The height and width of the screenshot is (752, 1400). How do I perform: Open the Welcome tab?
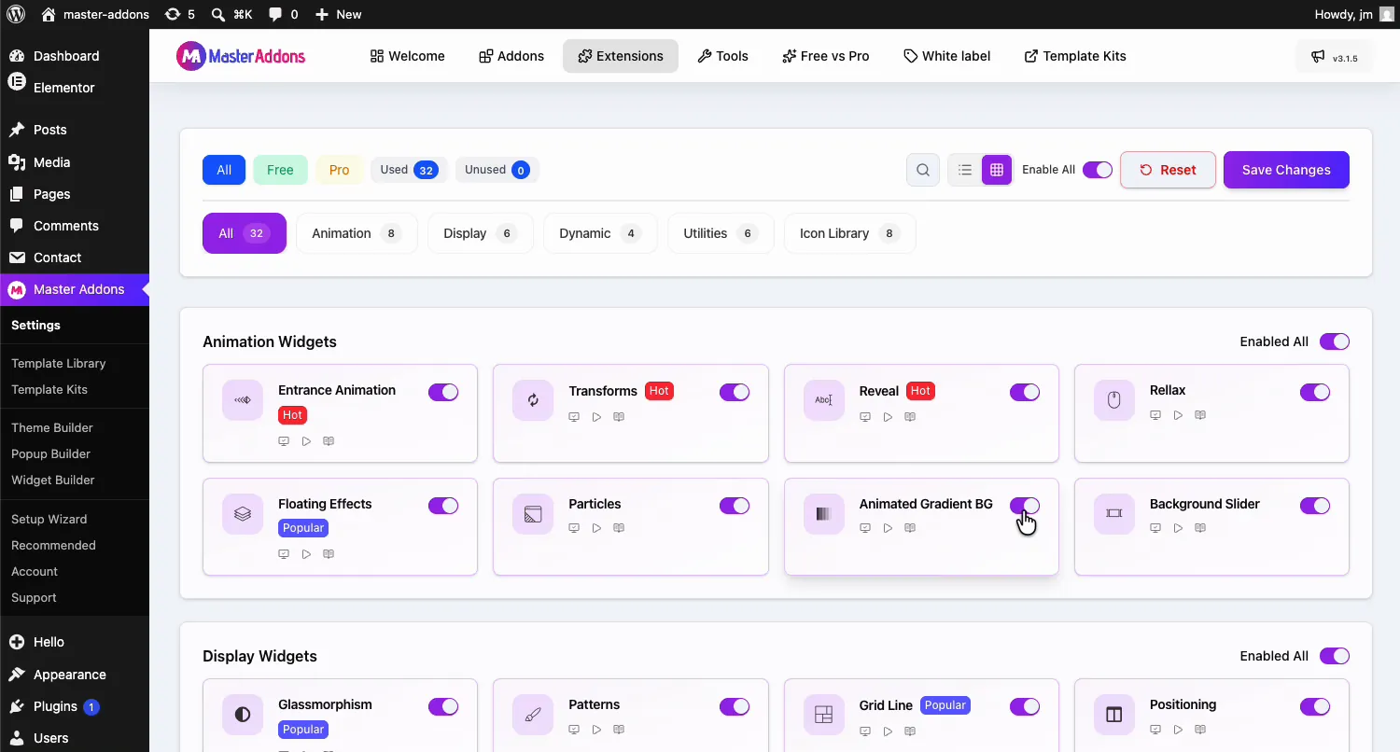tap(408, 56)
